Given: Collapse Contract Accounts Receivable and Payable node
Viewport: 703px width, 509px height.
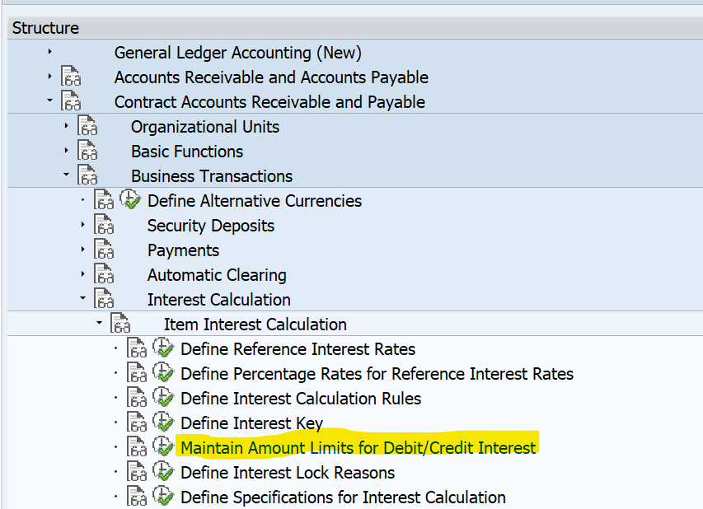Looking at the screenshot, I should click(49, 101).
